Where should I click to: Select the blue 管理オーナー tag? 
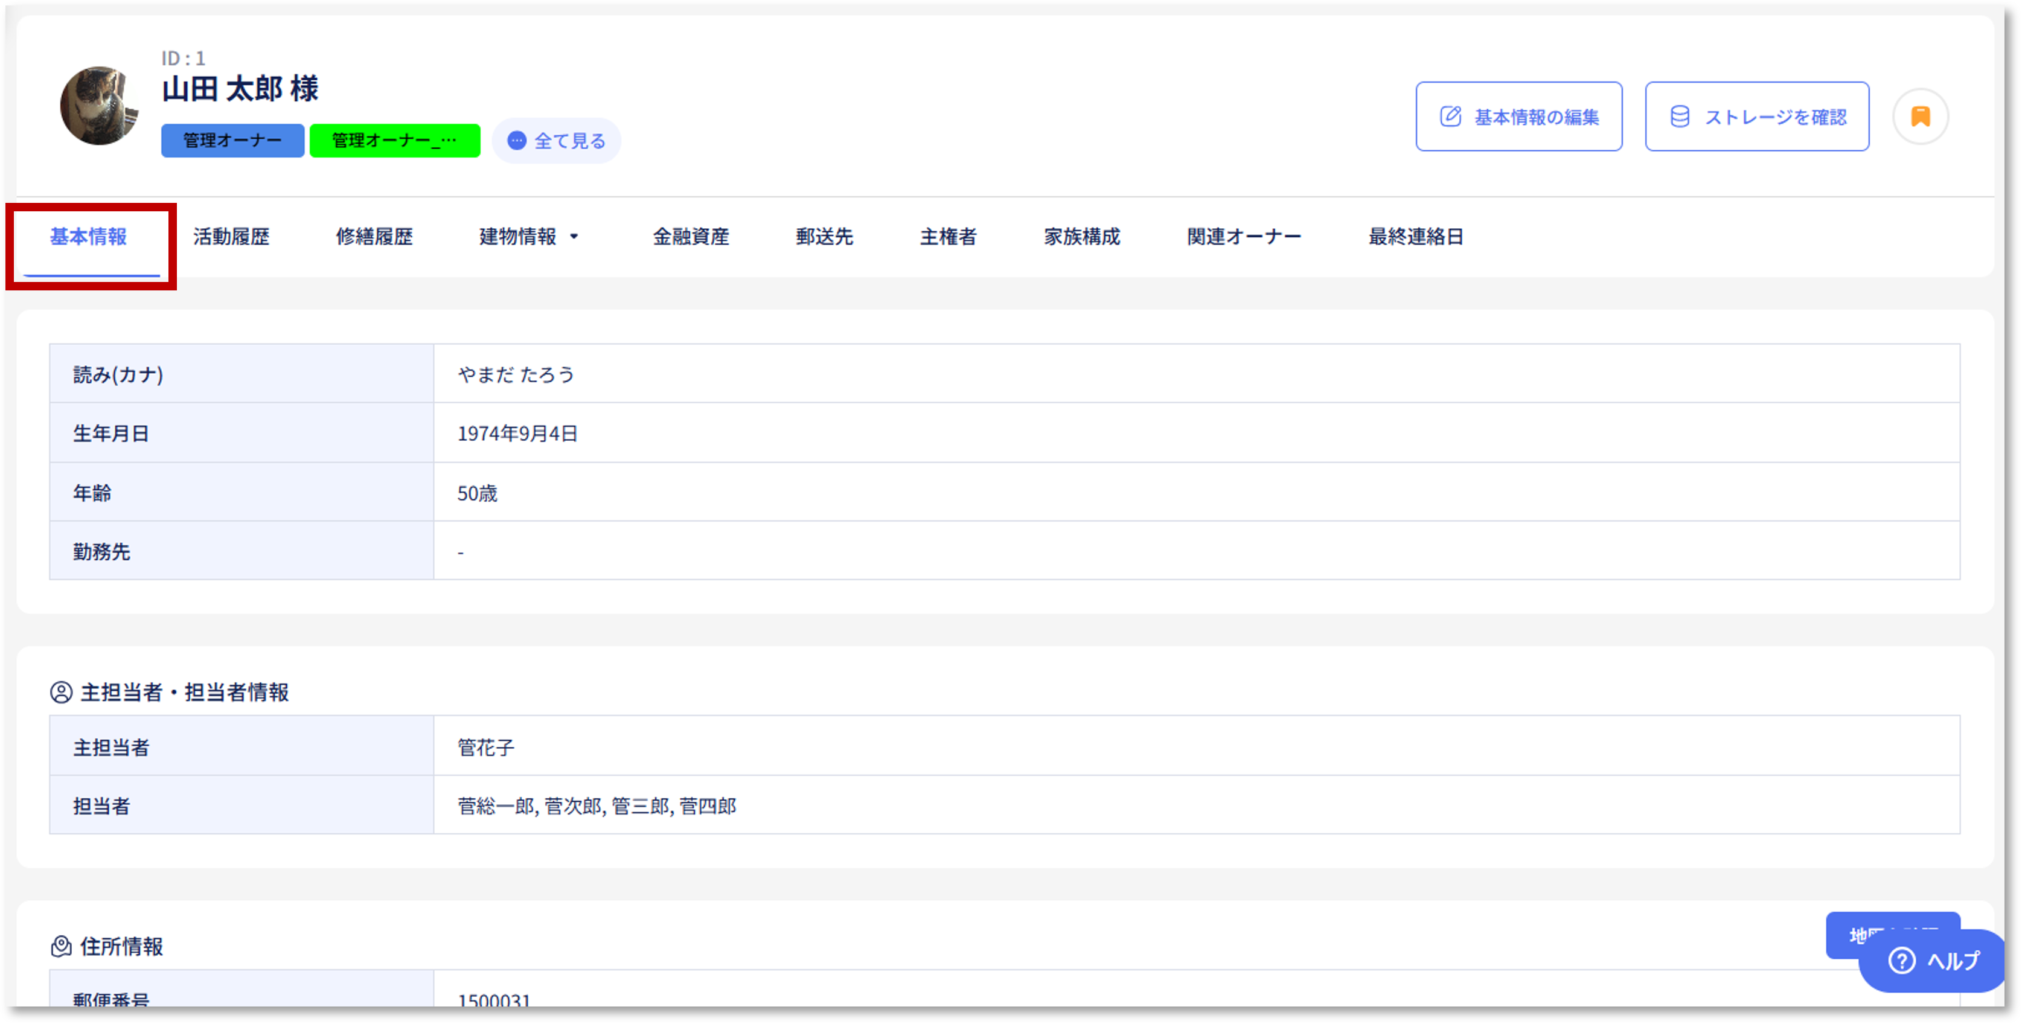pyautogui.click(x=232, y=141)
